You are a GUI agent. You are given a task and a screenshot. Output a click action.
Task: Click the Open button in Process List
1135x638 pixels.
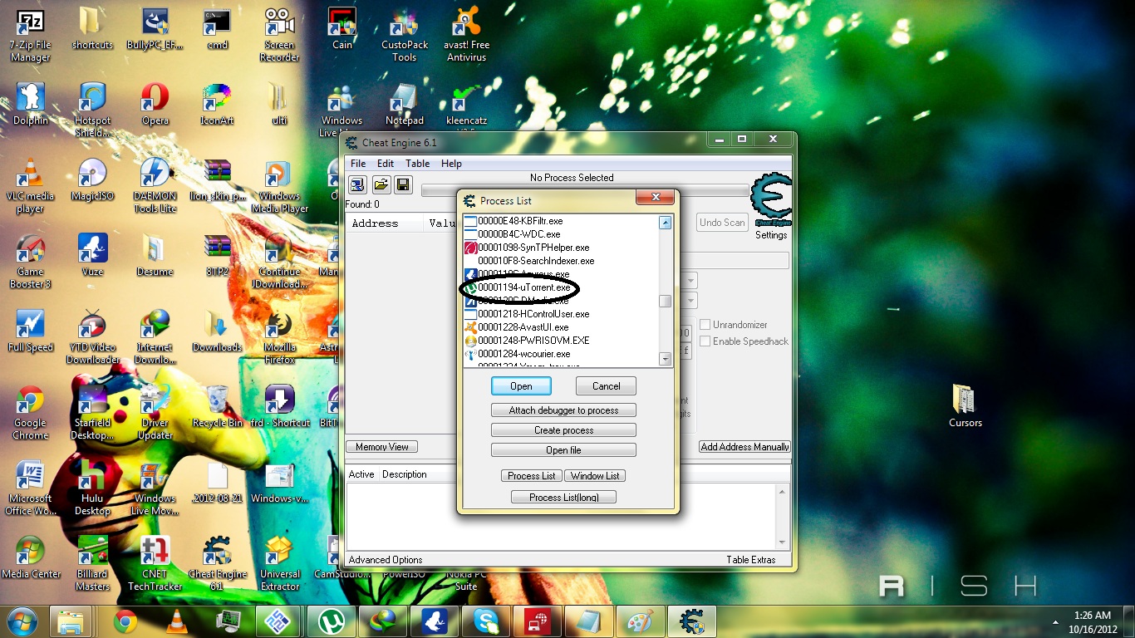coord(521,386)
